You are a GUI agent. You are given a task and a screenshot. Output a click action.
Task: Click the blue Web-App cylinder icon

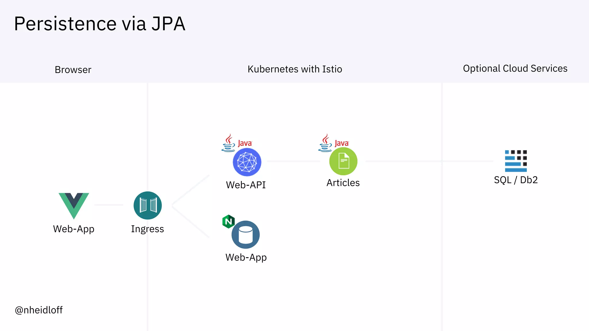click(x=246, y=235)
